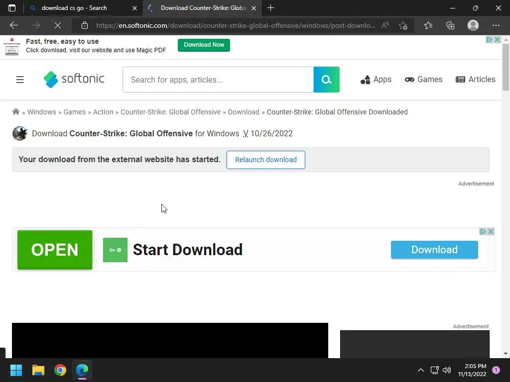Click the Counter-Strike game thumbnail icon
Screen dimensions: 510x382
pos(20,133)
